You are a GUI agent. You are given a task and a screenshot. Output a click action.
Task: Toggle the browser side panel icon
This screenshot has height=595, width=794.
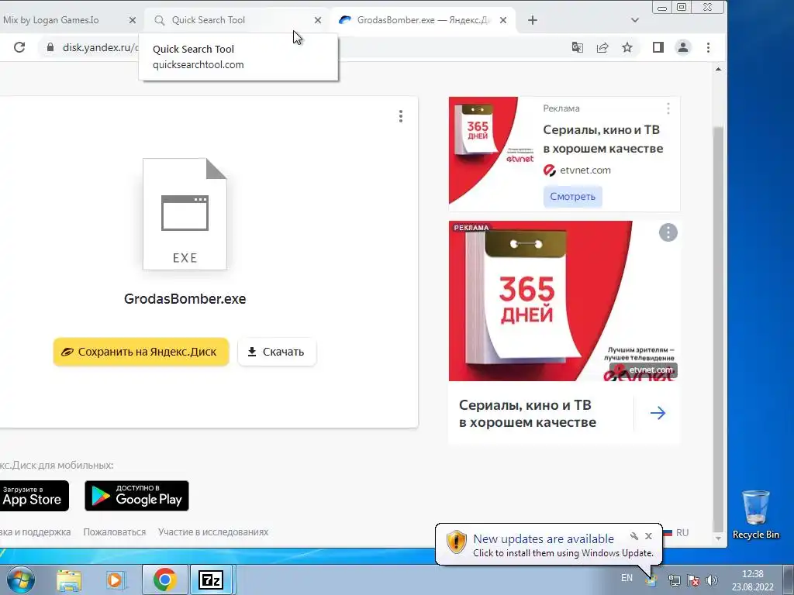658,47
